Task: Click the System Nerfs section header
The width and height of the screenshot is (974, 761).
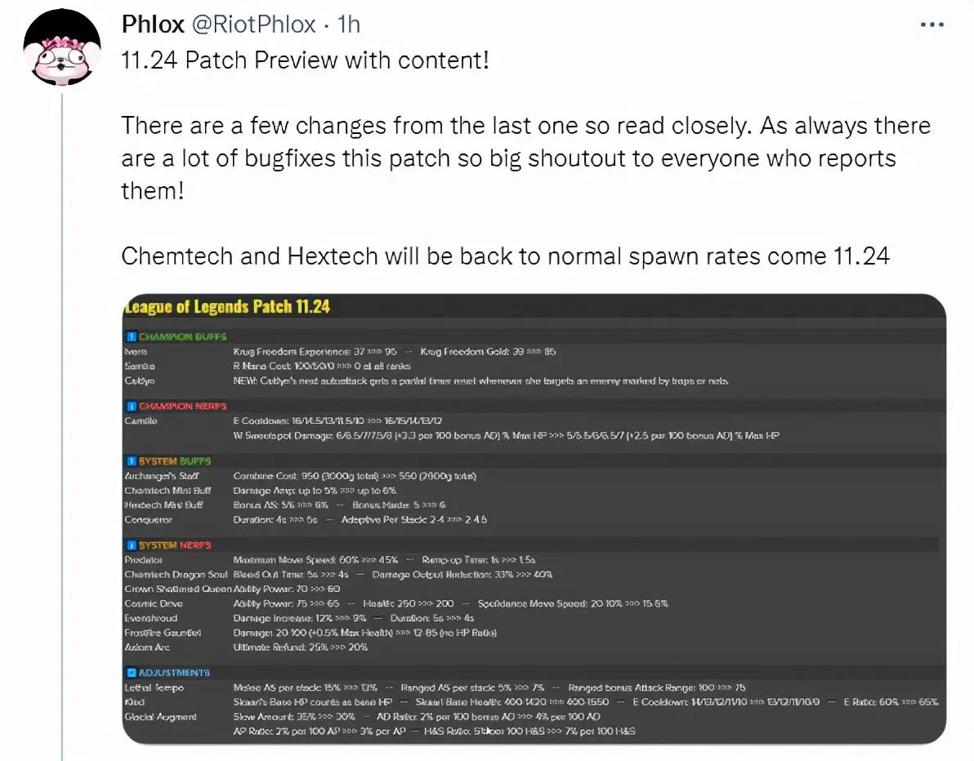Action: tap(175, 545)
